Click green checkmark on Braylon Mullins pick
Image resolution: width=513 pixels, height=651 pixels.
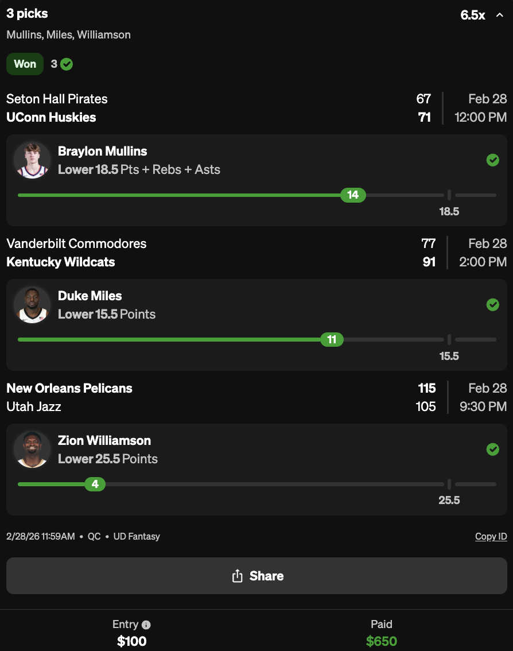tap(492, 160)
